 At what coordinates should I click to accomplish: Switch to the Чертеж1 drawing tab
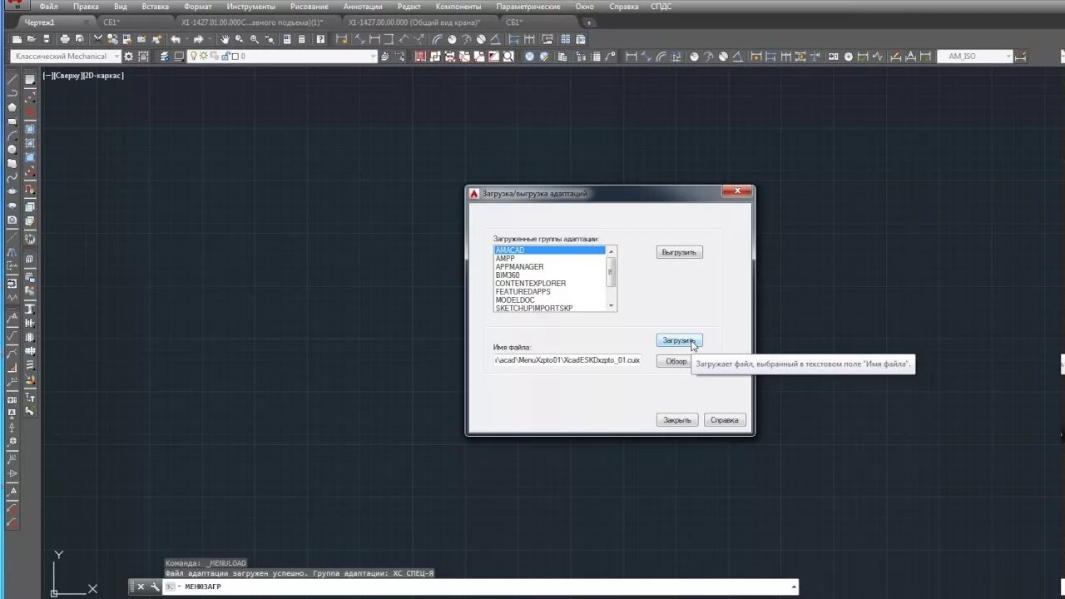point(40,22)
